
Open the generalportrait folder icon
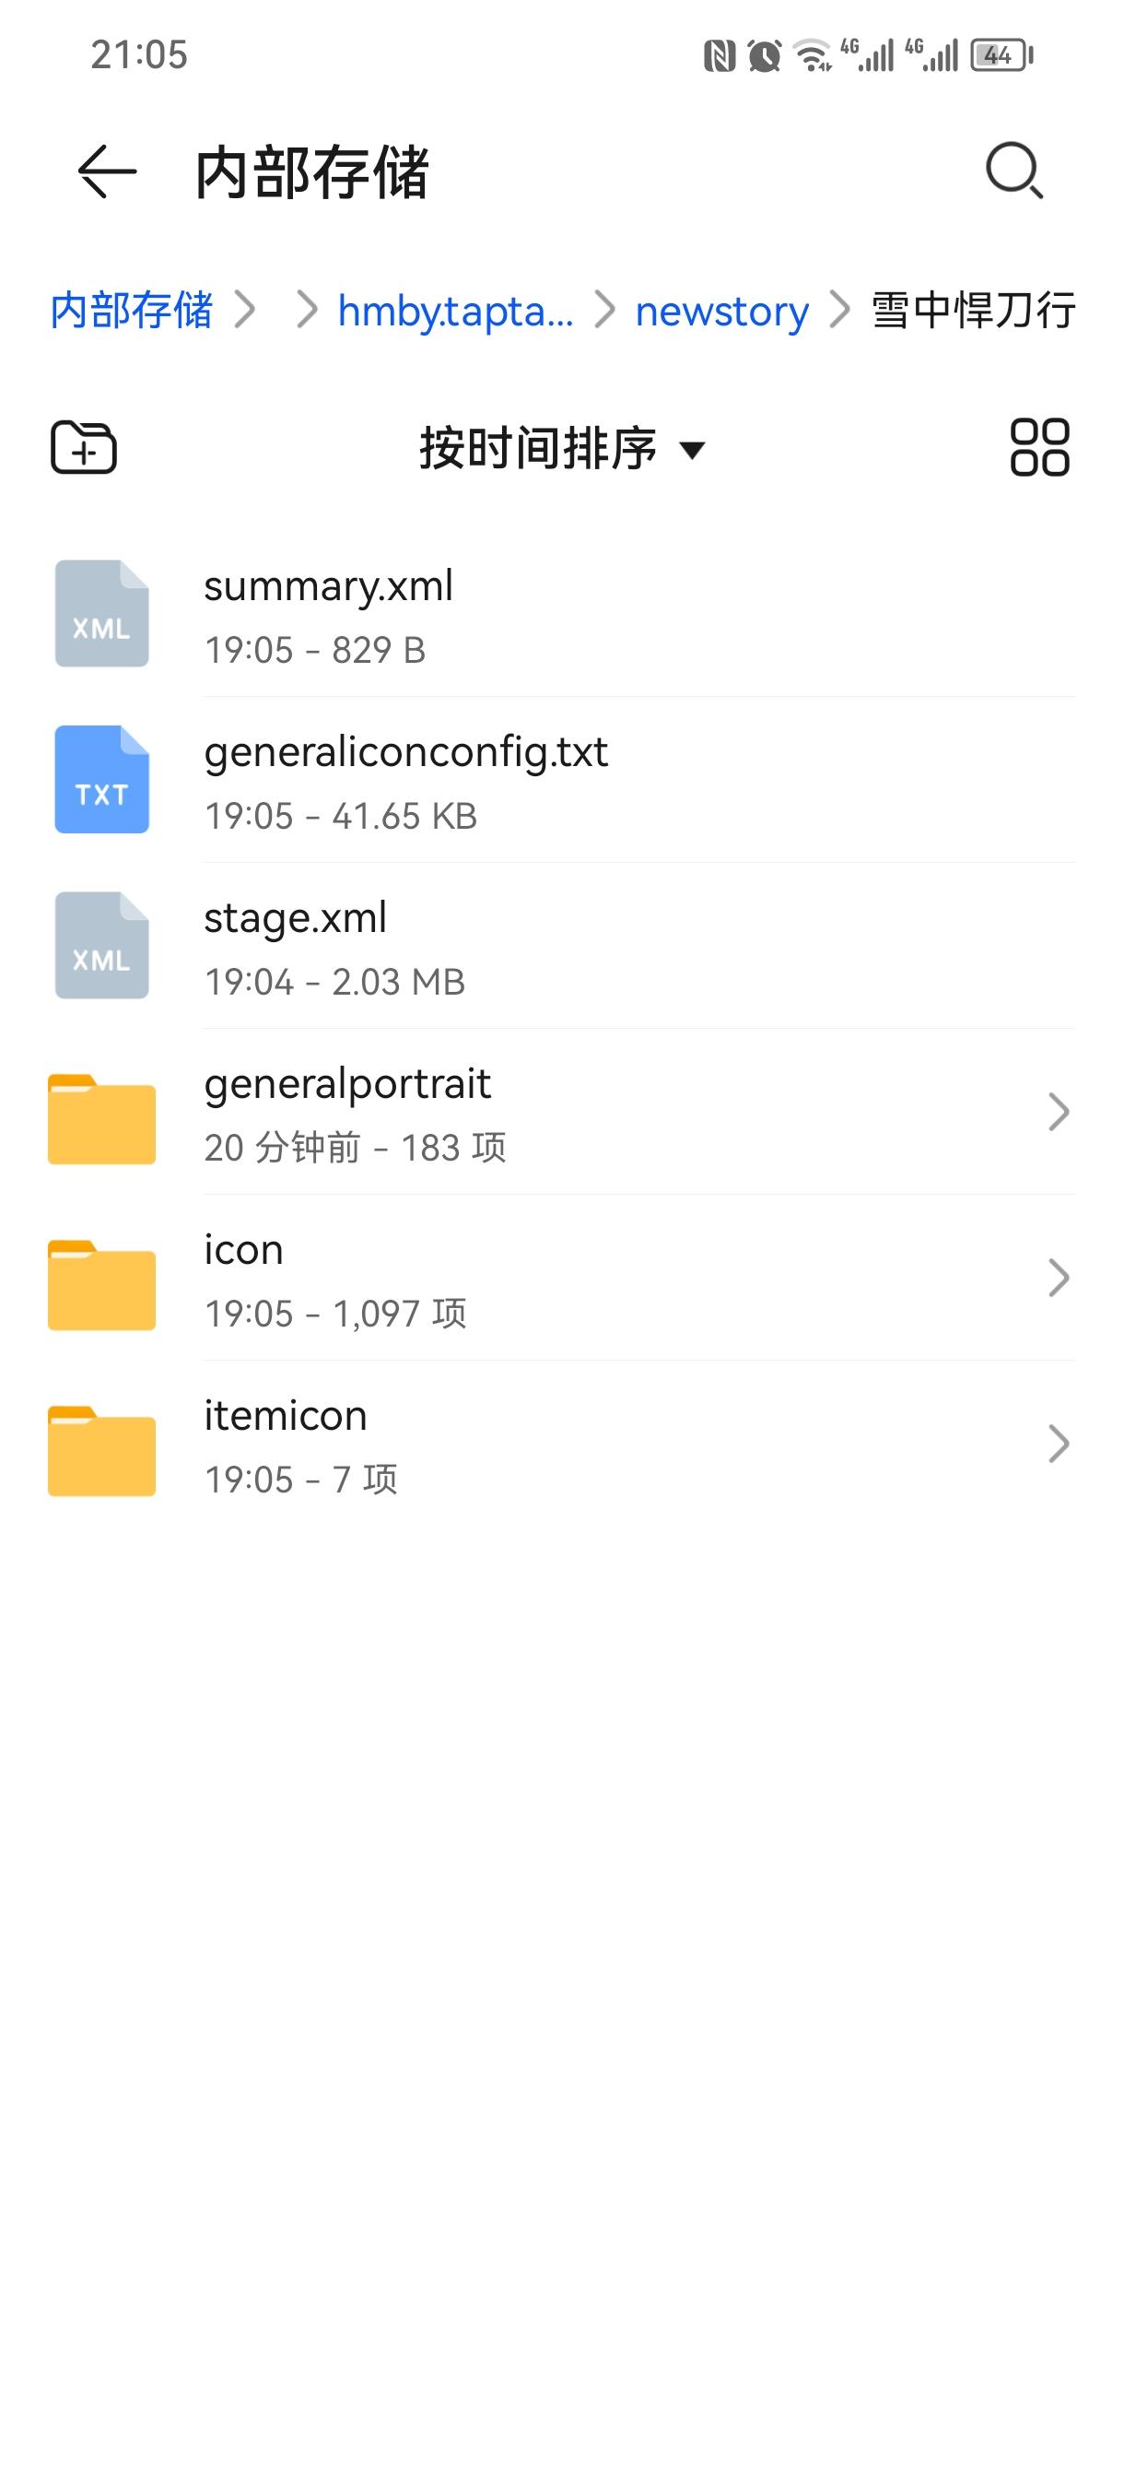101,1119
